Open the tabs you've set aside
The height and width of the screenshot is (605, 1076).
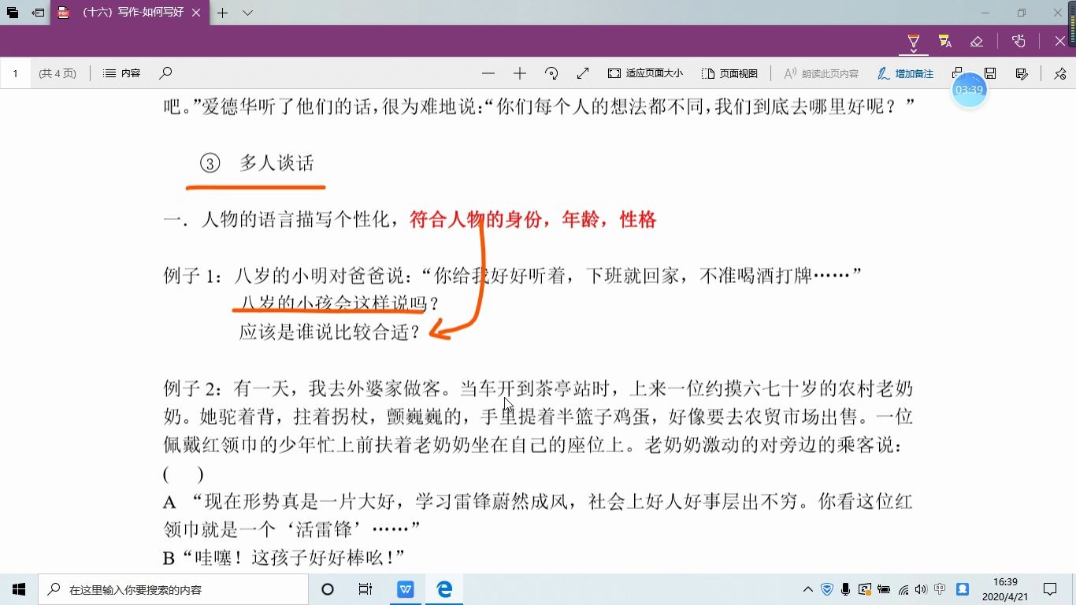click(x=13, y=13)
